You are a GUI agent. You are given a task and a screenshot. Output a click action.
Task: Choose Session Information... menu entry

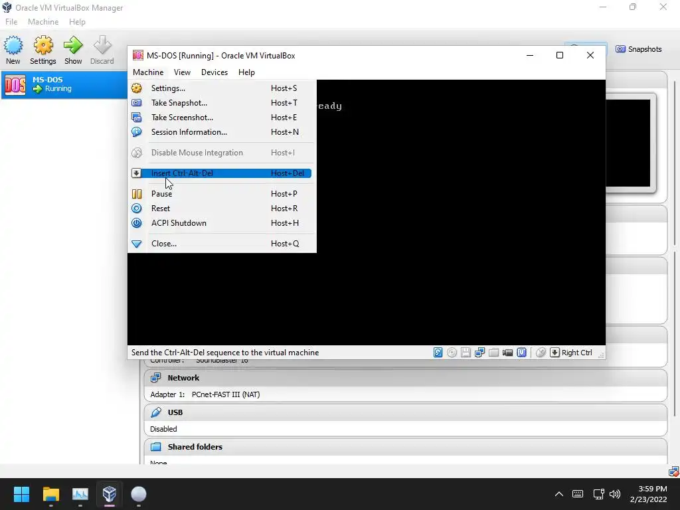(x=221, y=132)
